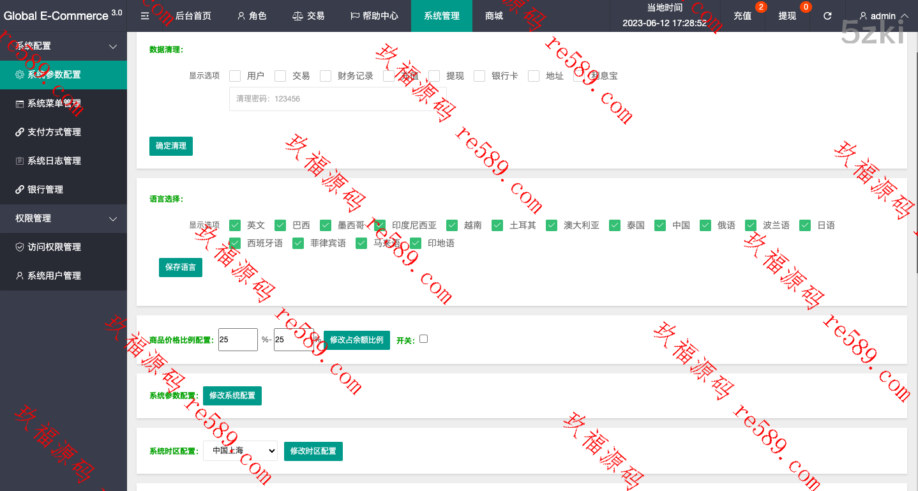This screenshot has width=918, height=491.
Task: Open 系统菜单管理 sidebar item
Action: [x=54, y=103]
